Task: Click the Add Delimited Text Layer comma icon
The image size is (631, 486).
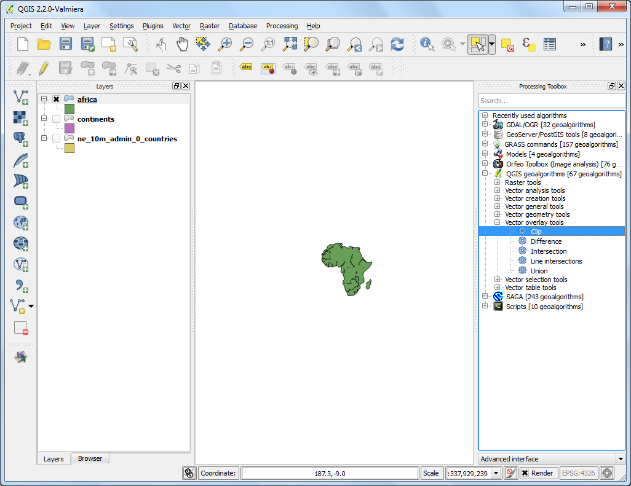Action: 20,286
